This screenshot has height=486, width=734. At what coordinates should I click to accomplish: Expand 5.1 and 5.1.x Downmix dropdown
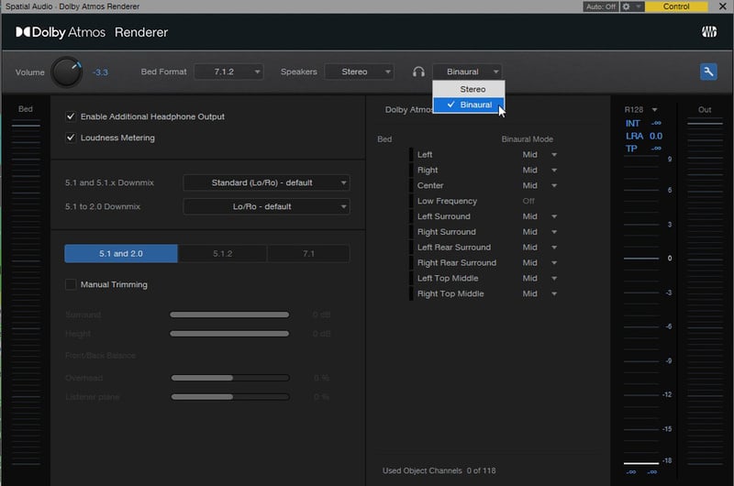point(266,182)
